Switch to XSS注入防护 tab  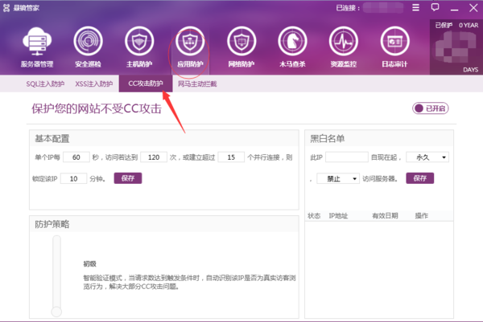click(94, 84)
